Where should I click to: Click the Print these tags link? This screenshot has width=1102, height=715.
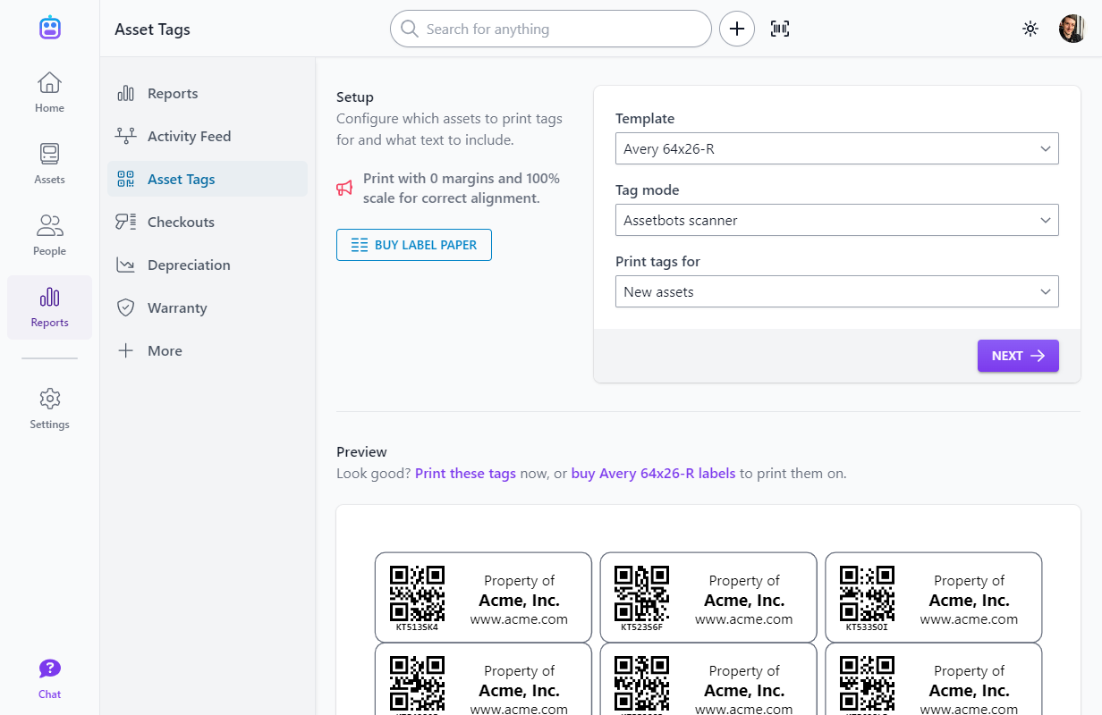[x=465, y=474]
